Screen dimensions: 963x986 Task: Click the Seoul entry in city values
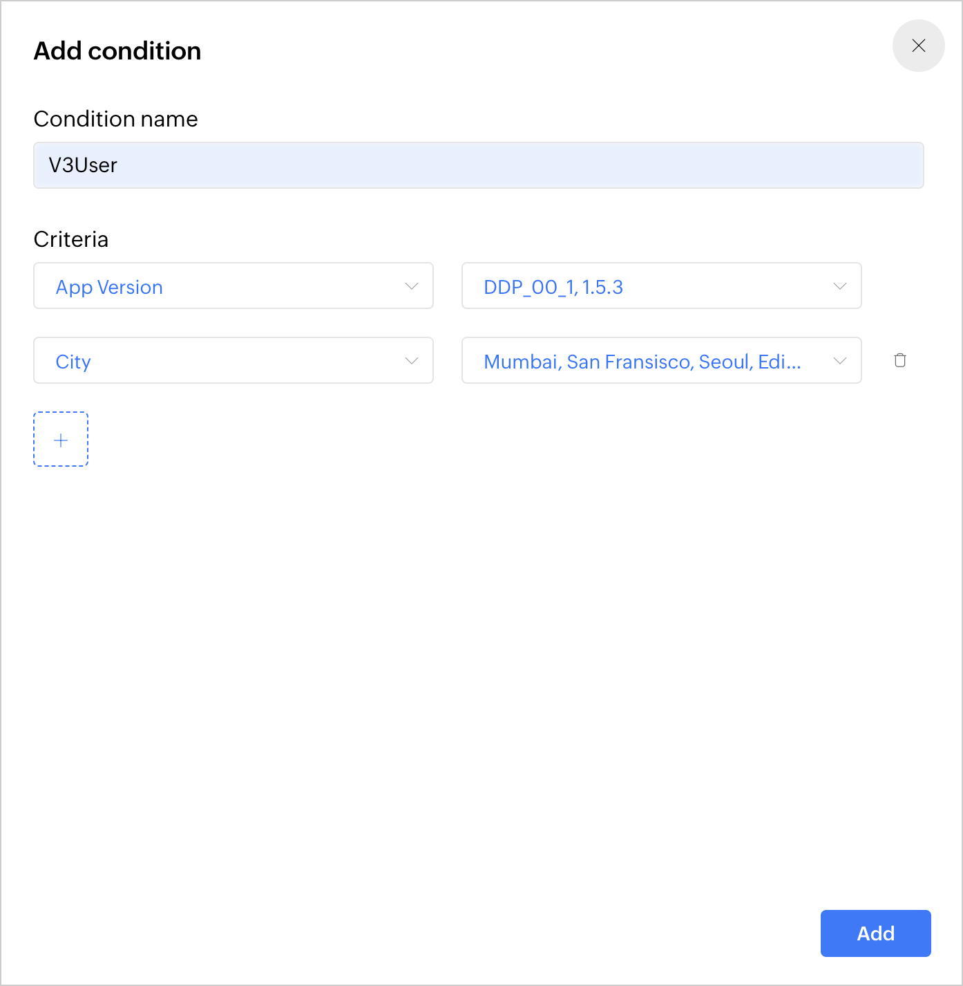tap(724, 362)
